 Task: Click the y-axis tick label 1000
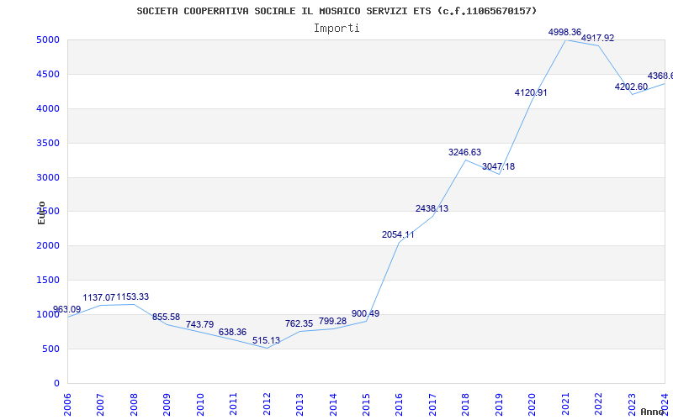click(48, 314)
